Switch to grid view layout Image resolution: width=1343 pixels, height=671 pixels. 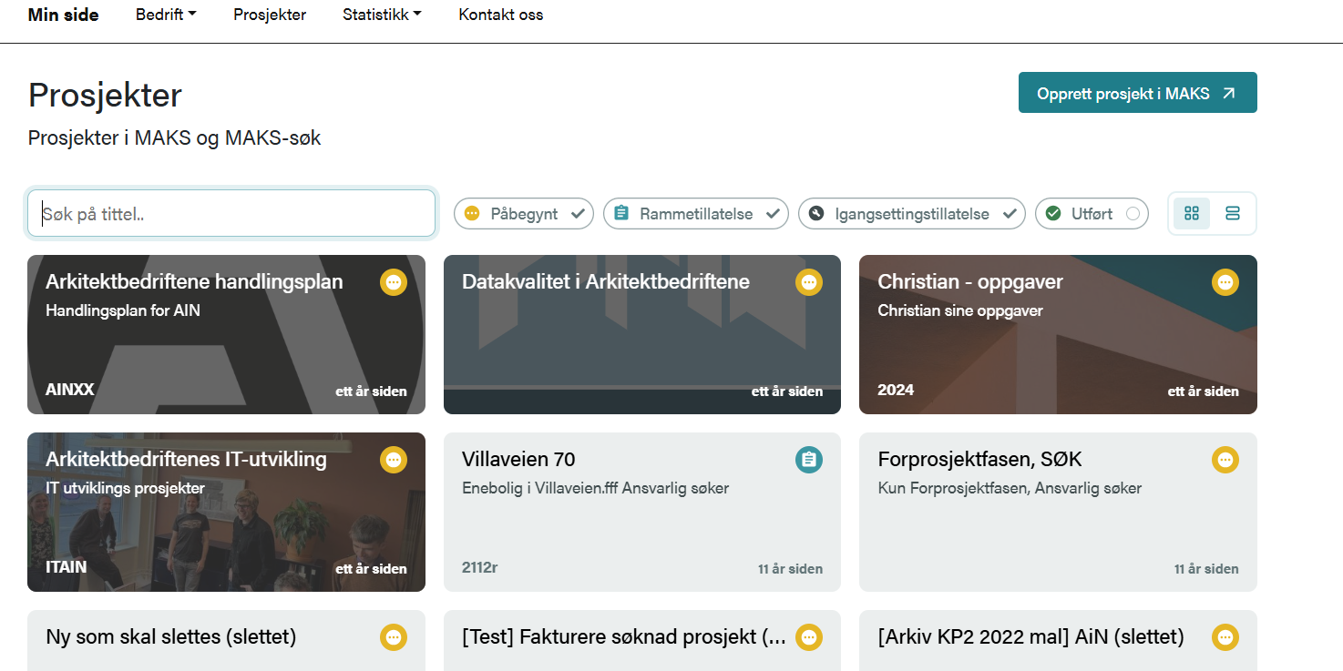(x=1192, y=213)
